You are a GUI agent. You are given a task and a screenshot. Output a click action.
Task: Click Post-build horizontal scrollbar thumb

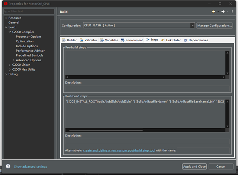106,130
